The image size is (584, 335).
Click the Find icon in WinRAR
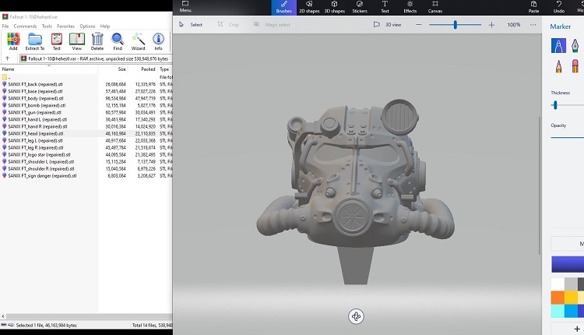[118, 41]
